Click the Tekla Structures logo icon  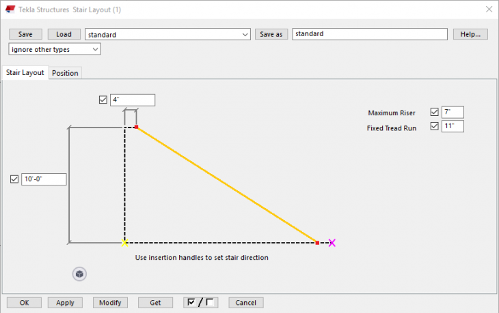coord(10,10)
